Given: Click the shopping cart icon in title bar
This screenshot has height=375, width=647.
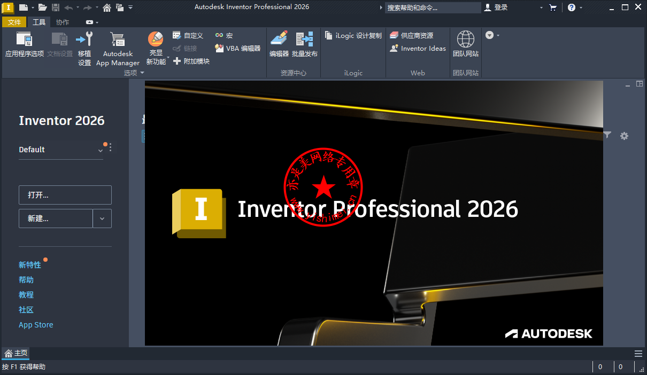Looking at the screenshot, I should [553, 7].
